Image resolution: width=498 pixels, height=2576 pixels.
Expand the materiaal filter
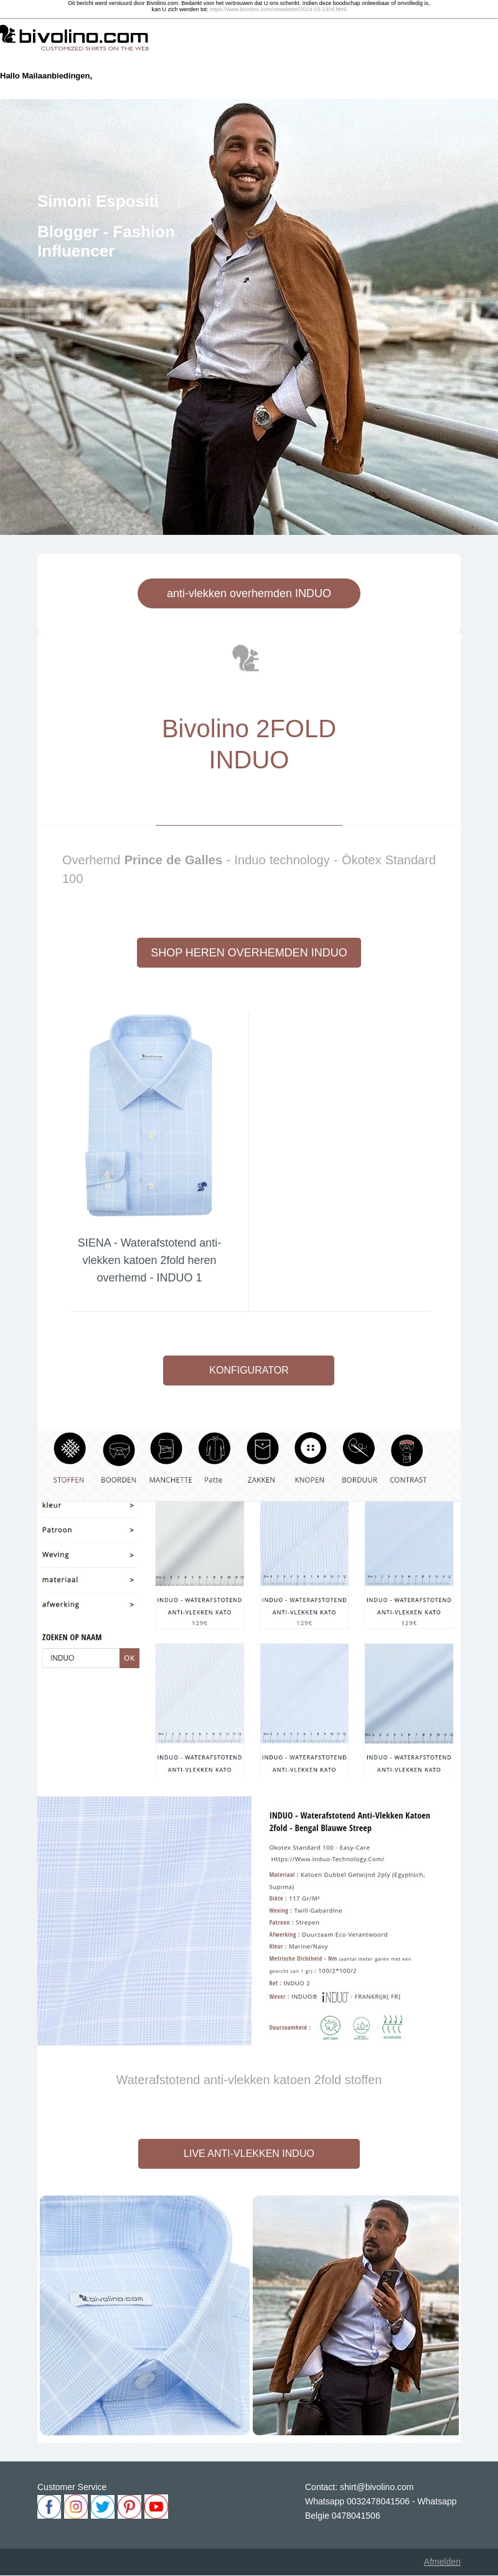88,1580
